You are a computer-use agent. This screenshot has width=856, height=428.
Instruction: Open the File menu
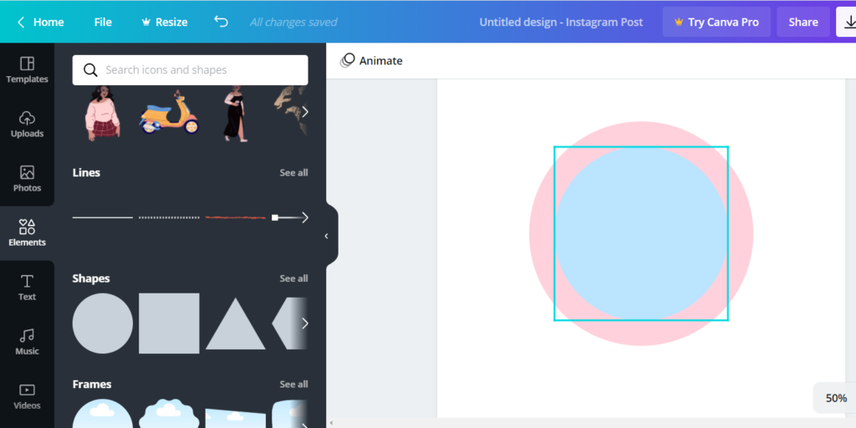point(103,22)
